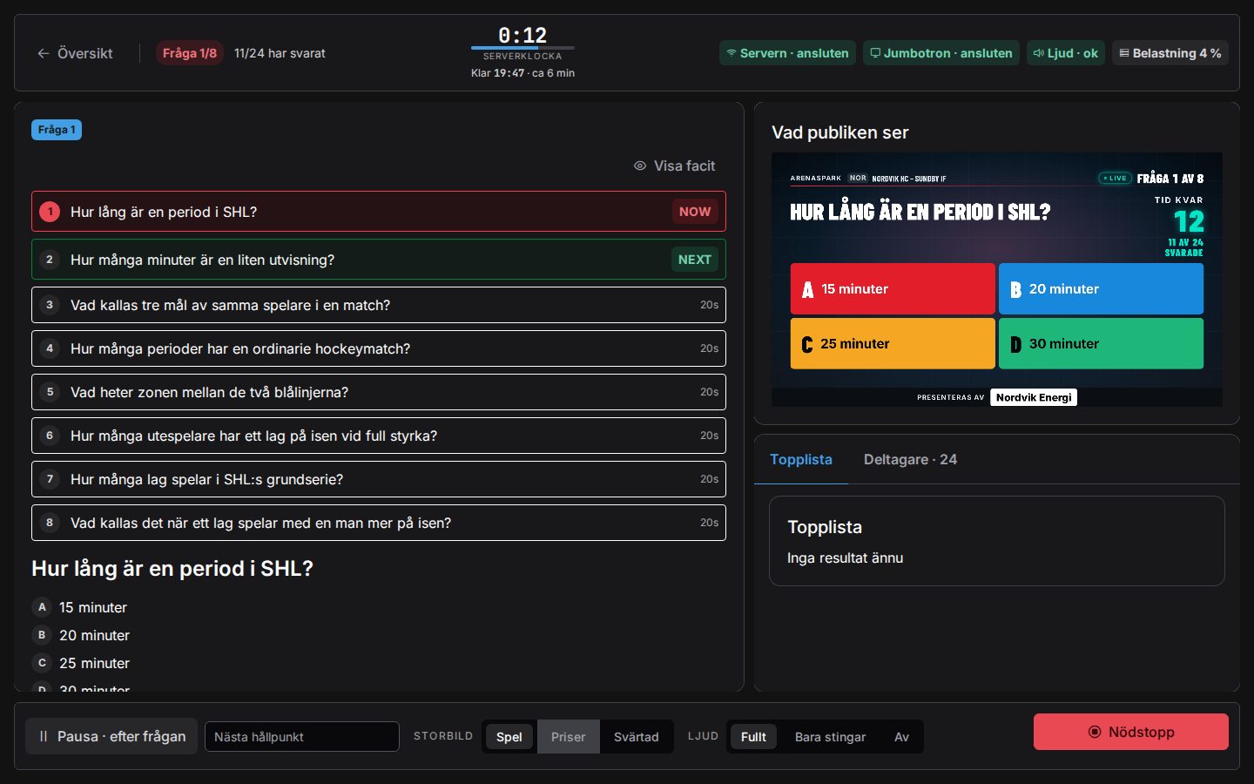Click the orange 25 minuter answer tile

click(893, 343)
